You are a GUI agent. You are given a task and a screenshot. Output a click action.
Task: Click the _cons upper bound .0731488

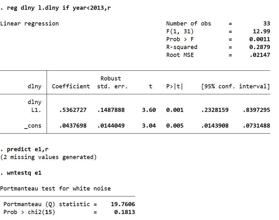tap(257, 126)
